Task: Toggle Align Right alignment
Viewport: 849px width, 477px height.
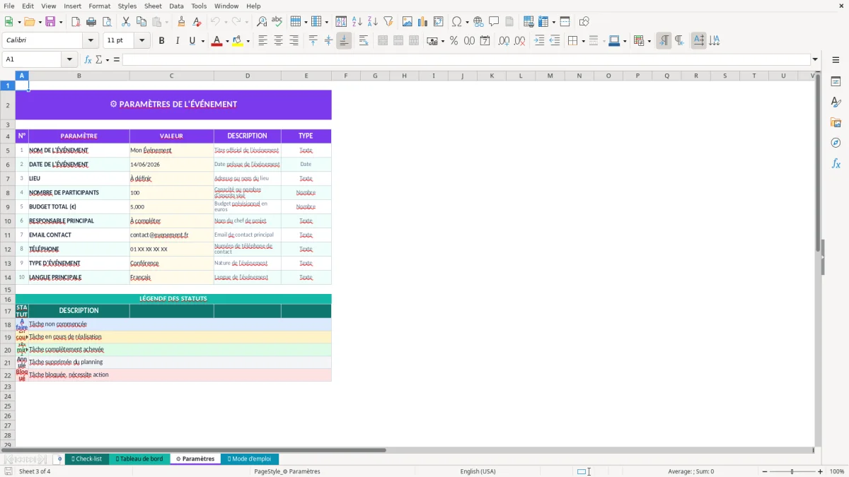Action: (294, 41)
